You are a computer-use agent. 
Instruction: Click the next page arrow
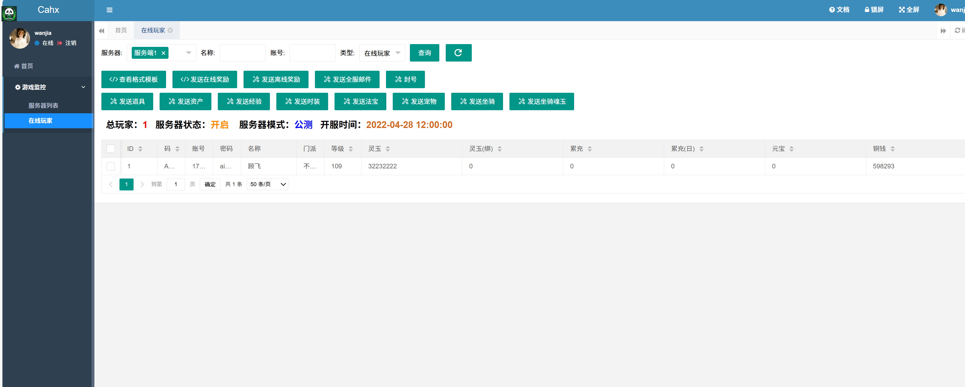coord(142,184)
